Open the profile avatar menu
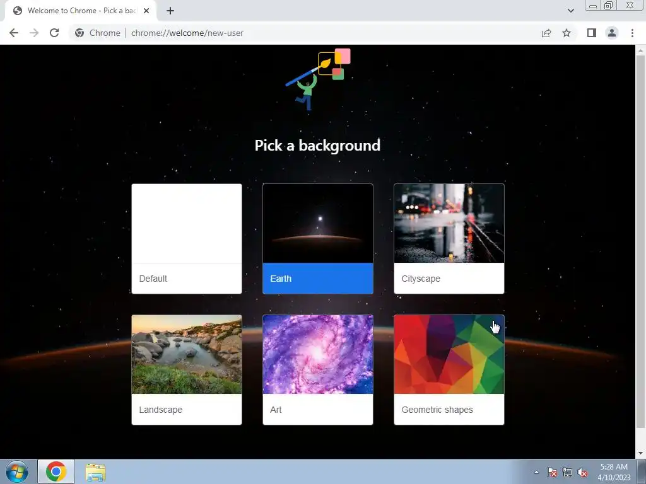Screen dimensions: 646x484 [x=612, y=33]
